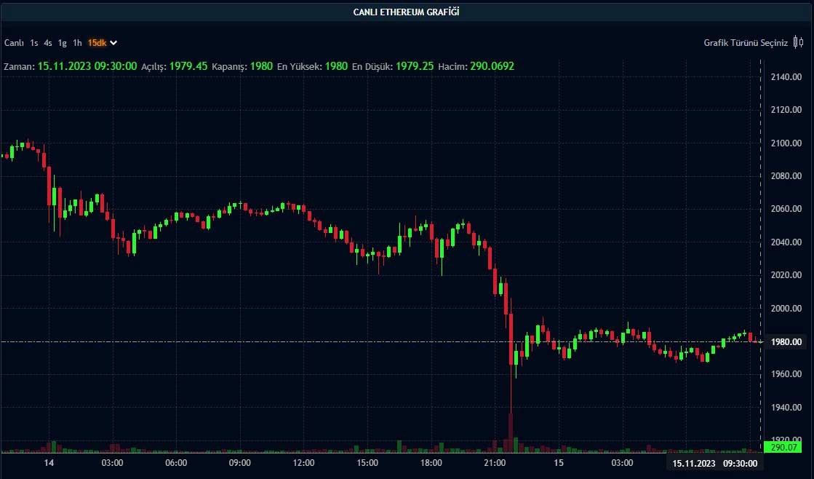Image resolution: width=814 pixels, height=479 pixels.
Task: Select the 1s time interval
Action: pyautogui.click(x=34, y=43)
